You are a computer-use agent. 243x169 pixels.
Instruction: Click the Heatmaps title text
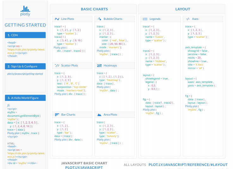click(x=110, y=66)
